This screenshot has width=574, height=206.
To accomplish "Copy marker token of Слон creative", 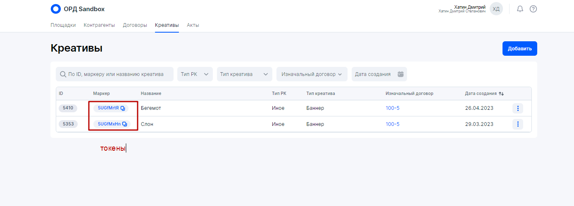I will [x=124, y=124].
